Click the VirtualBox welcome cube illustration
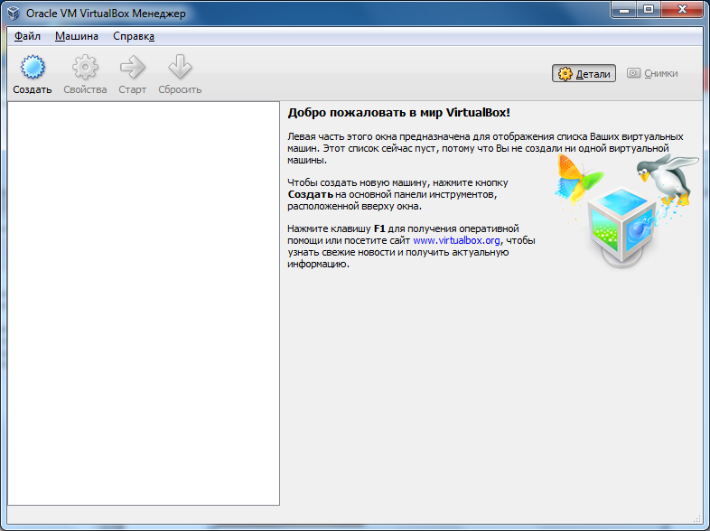 (x=621, y=227)
